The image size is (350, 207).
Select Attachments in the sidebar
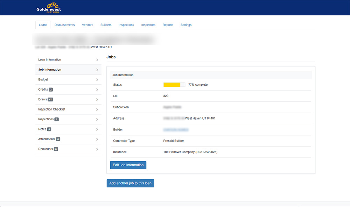coord(47,139)
